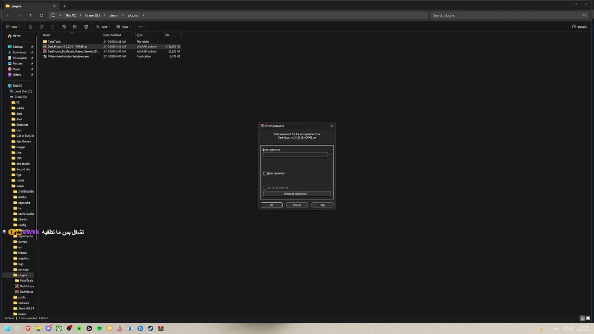Click the Rename icon in Explorer toolbar
Viewport: 594px width, 334px height.
[x=64, y=27]
